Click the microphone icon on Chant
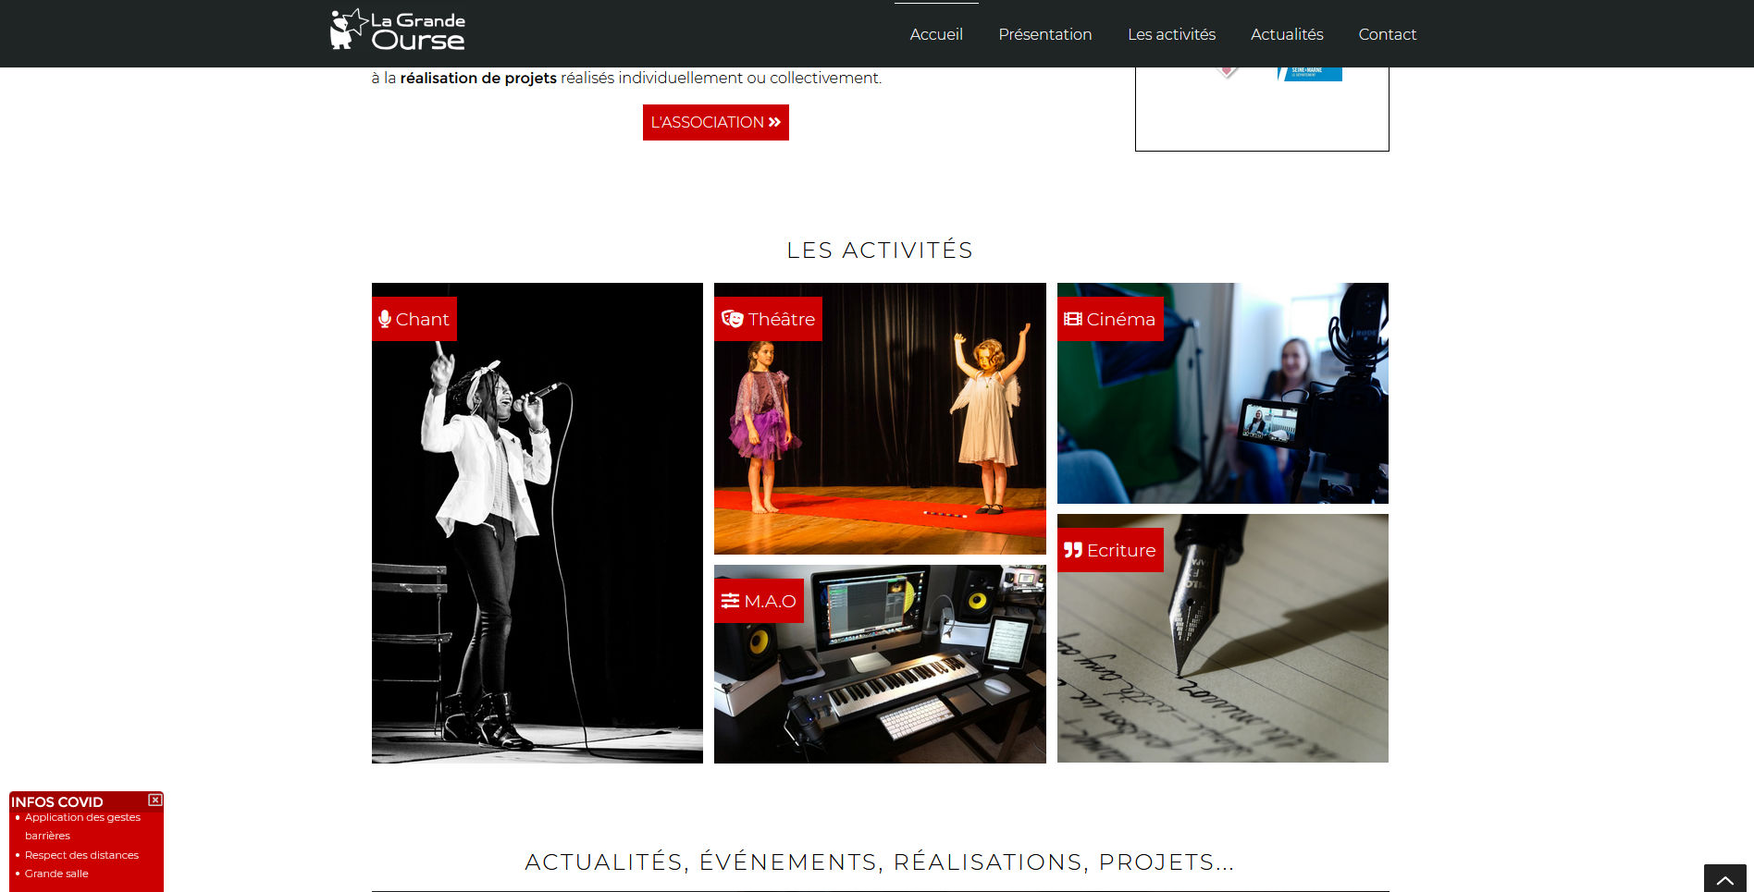The width and height of the screenshot is (1754, 892). (385, 319)
